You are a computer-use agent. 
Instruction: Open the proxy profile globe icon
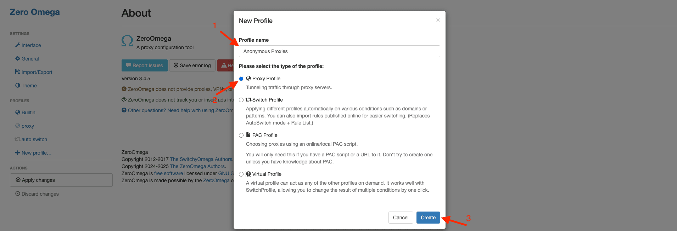click(x=17, y=126)
